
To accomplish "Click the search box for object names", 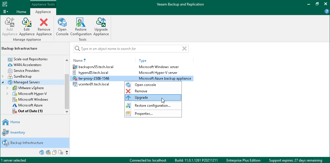I will pos(131,48).
